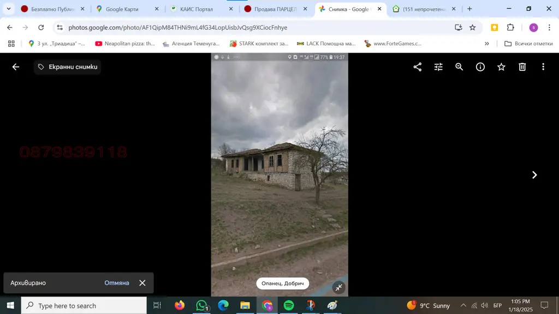The image size is (559, 314).
Task: Go back with the Photos back arrow
Action: pyautogui.click(x=16, y=67)
